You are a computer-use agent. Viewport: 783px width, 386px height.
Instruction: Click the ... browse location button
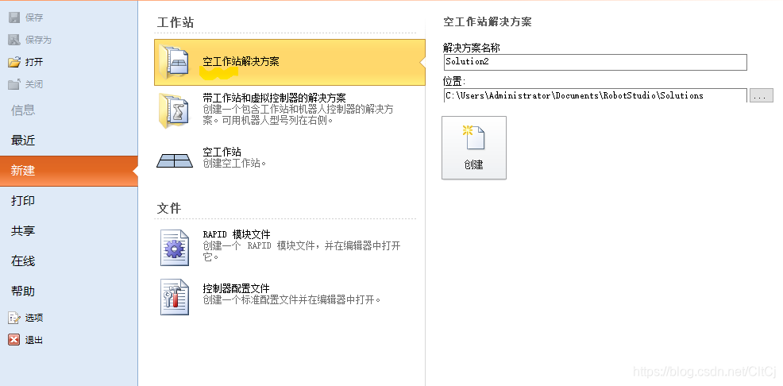point(761,96)
